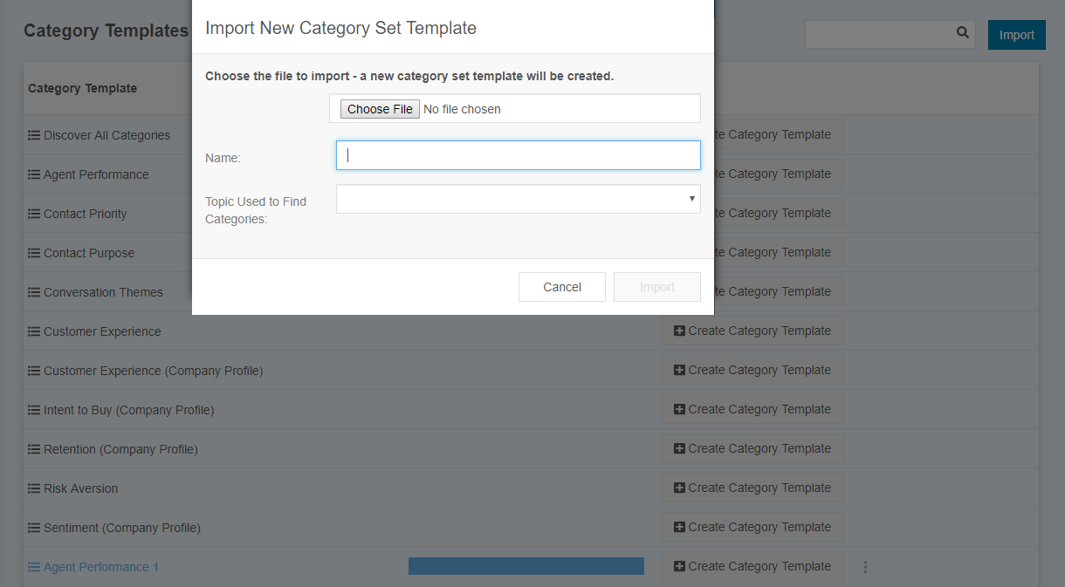Click the dialog's Import button
This screenshot has height=587, width=1065.
pos(657,287)
